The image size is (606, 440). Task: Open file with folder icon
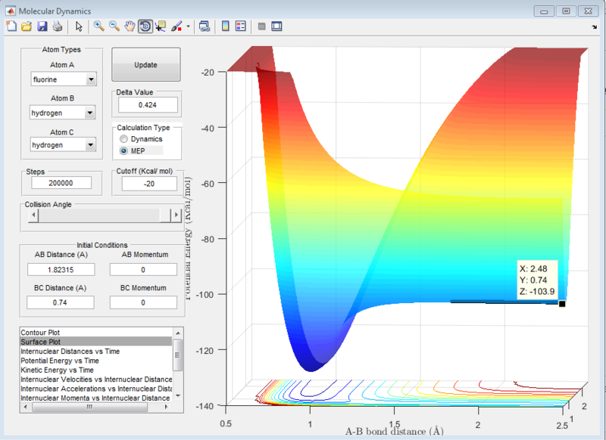click(x=27, y=26)
